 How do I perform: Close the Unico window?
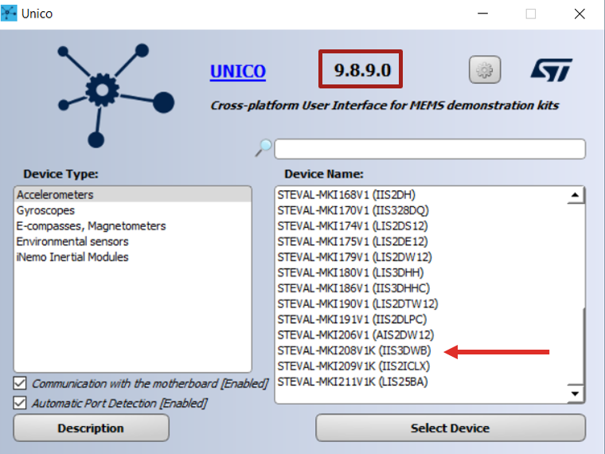[x=580, y=14]
